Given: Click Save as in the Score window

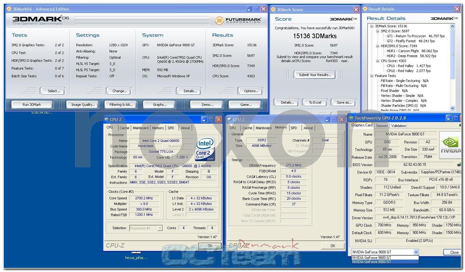Looking at the screenshot, I should click(344, 102).
